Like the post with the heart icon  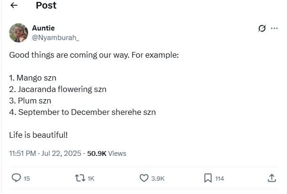click(x=144, y=178)
